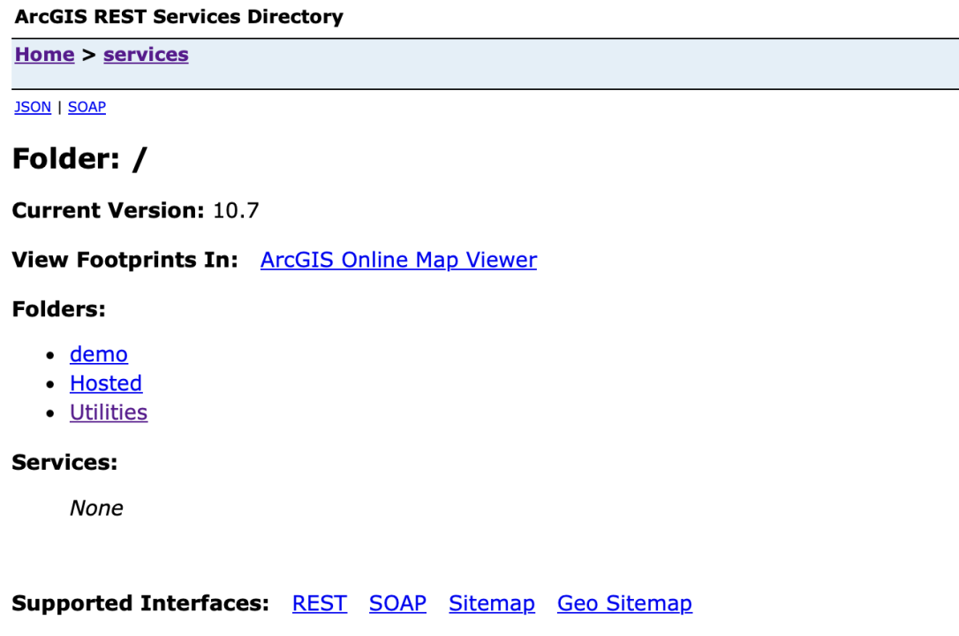Open the Hosted folder

(106, 383)
